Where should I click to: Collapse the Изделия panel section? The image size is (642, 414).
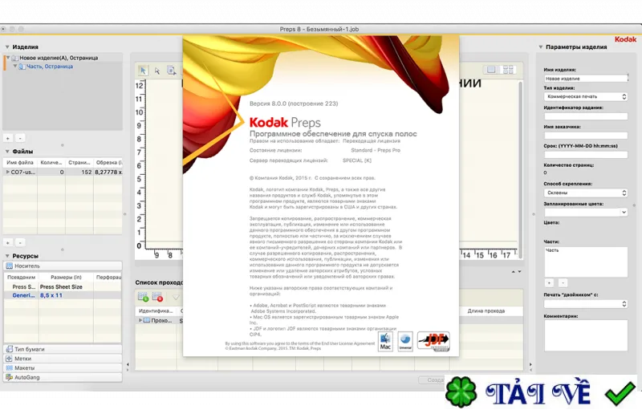[7, 47]
